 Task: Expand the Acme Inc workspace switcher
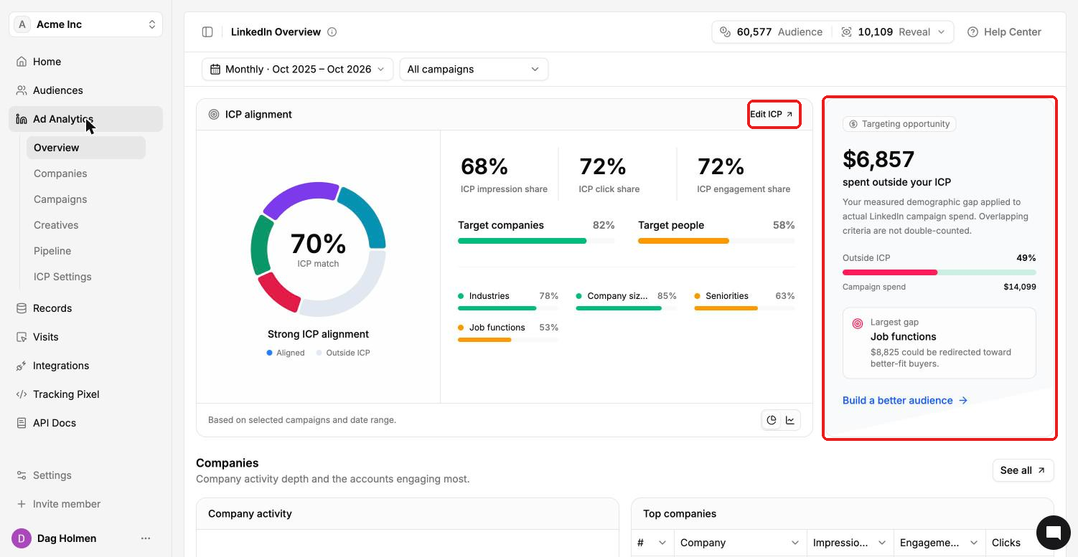click(x=86, y=24)
